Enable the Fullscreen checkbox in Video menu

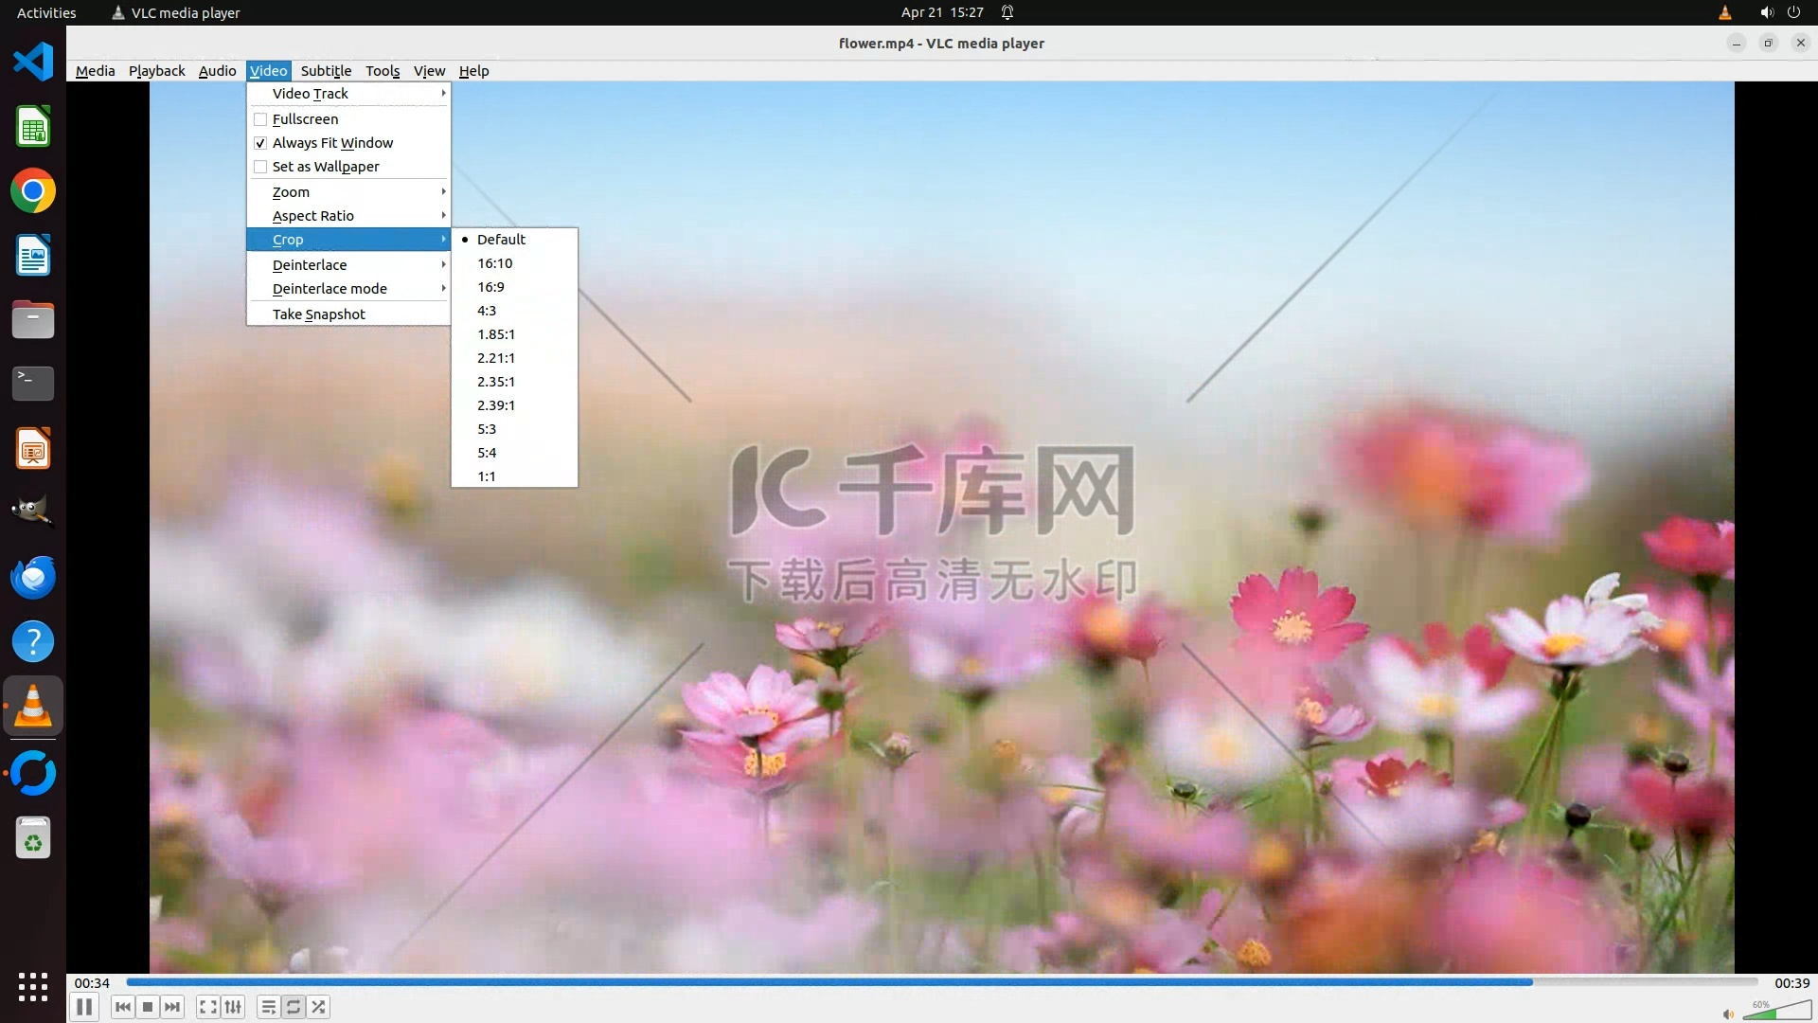[260, 119]
